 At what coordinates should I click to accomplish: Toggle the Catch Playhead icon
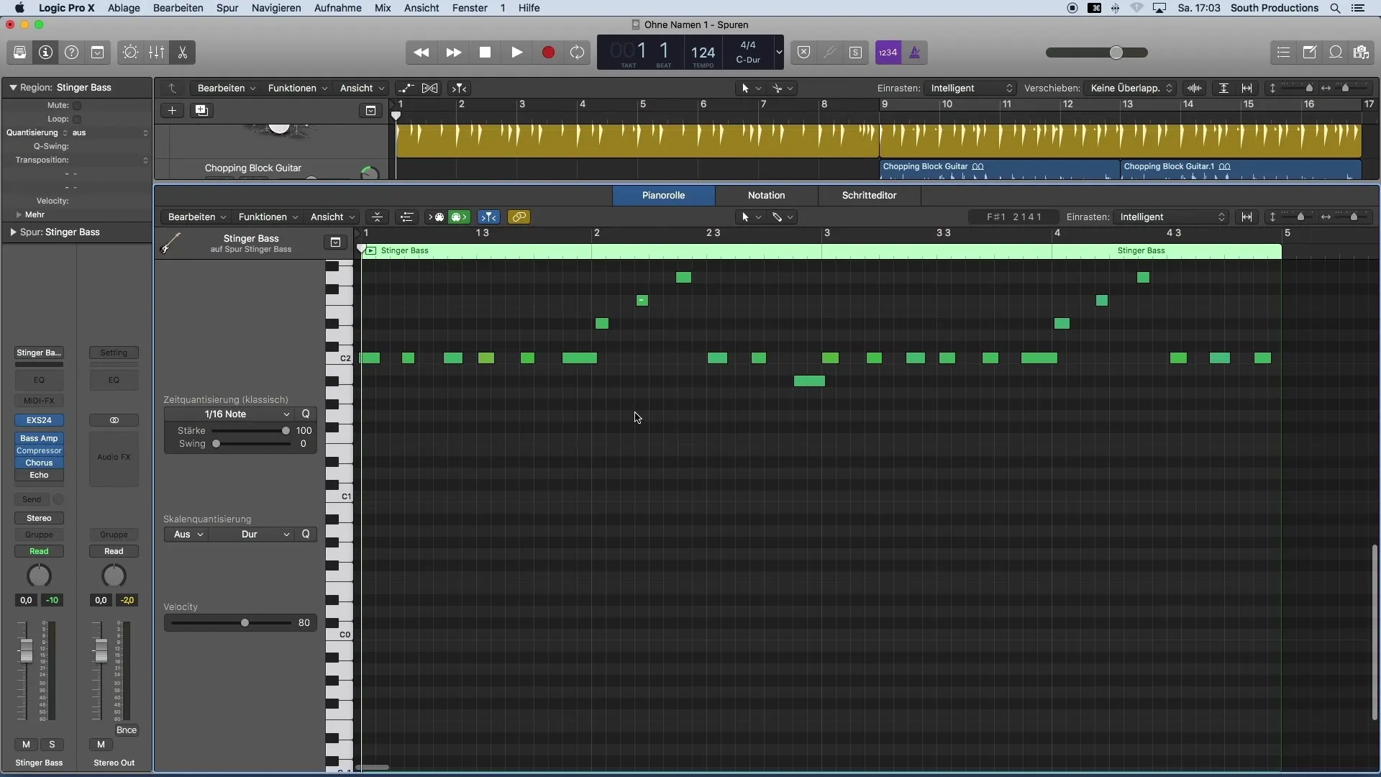491,217
